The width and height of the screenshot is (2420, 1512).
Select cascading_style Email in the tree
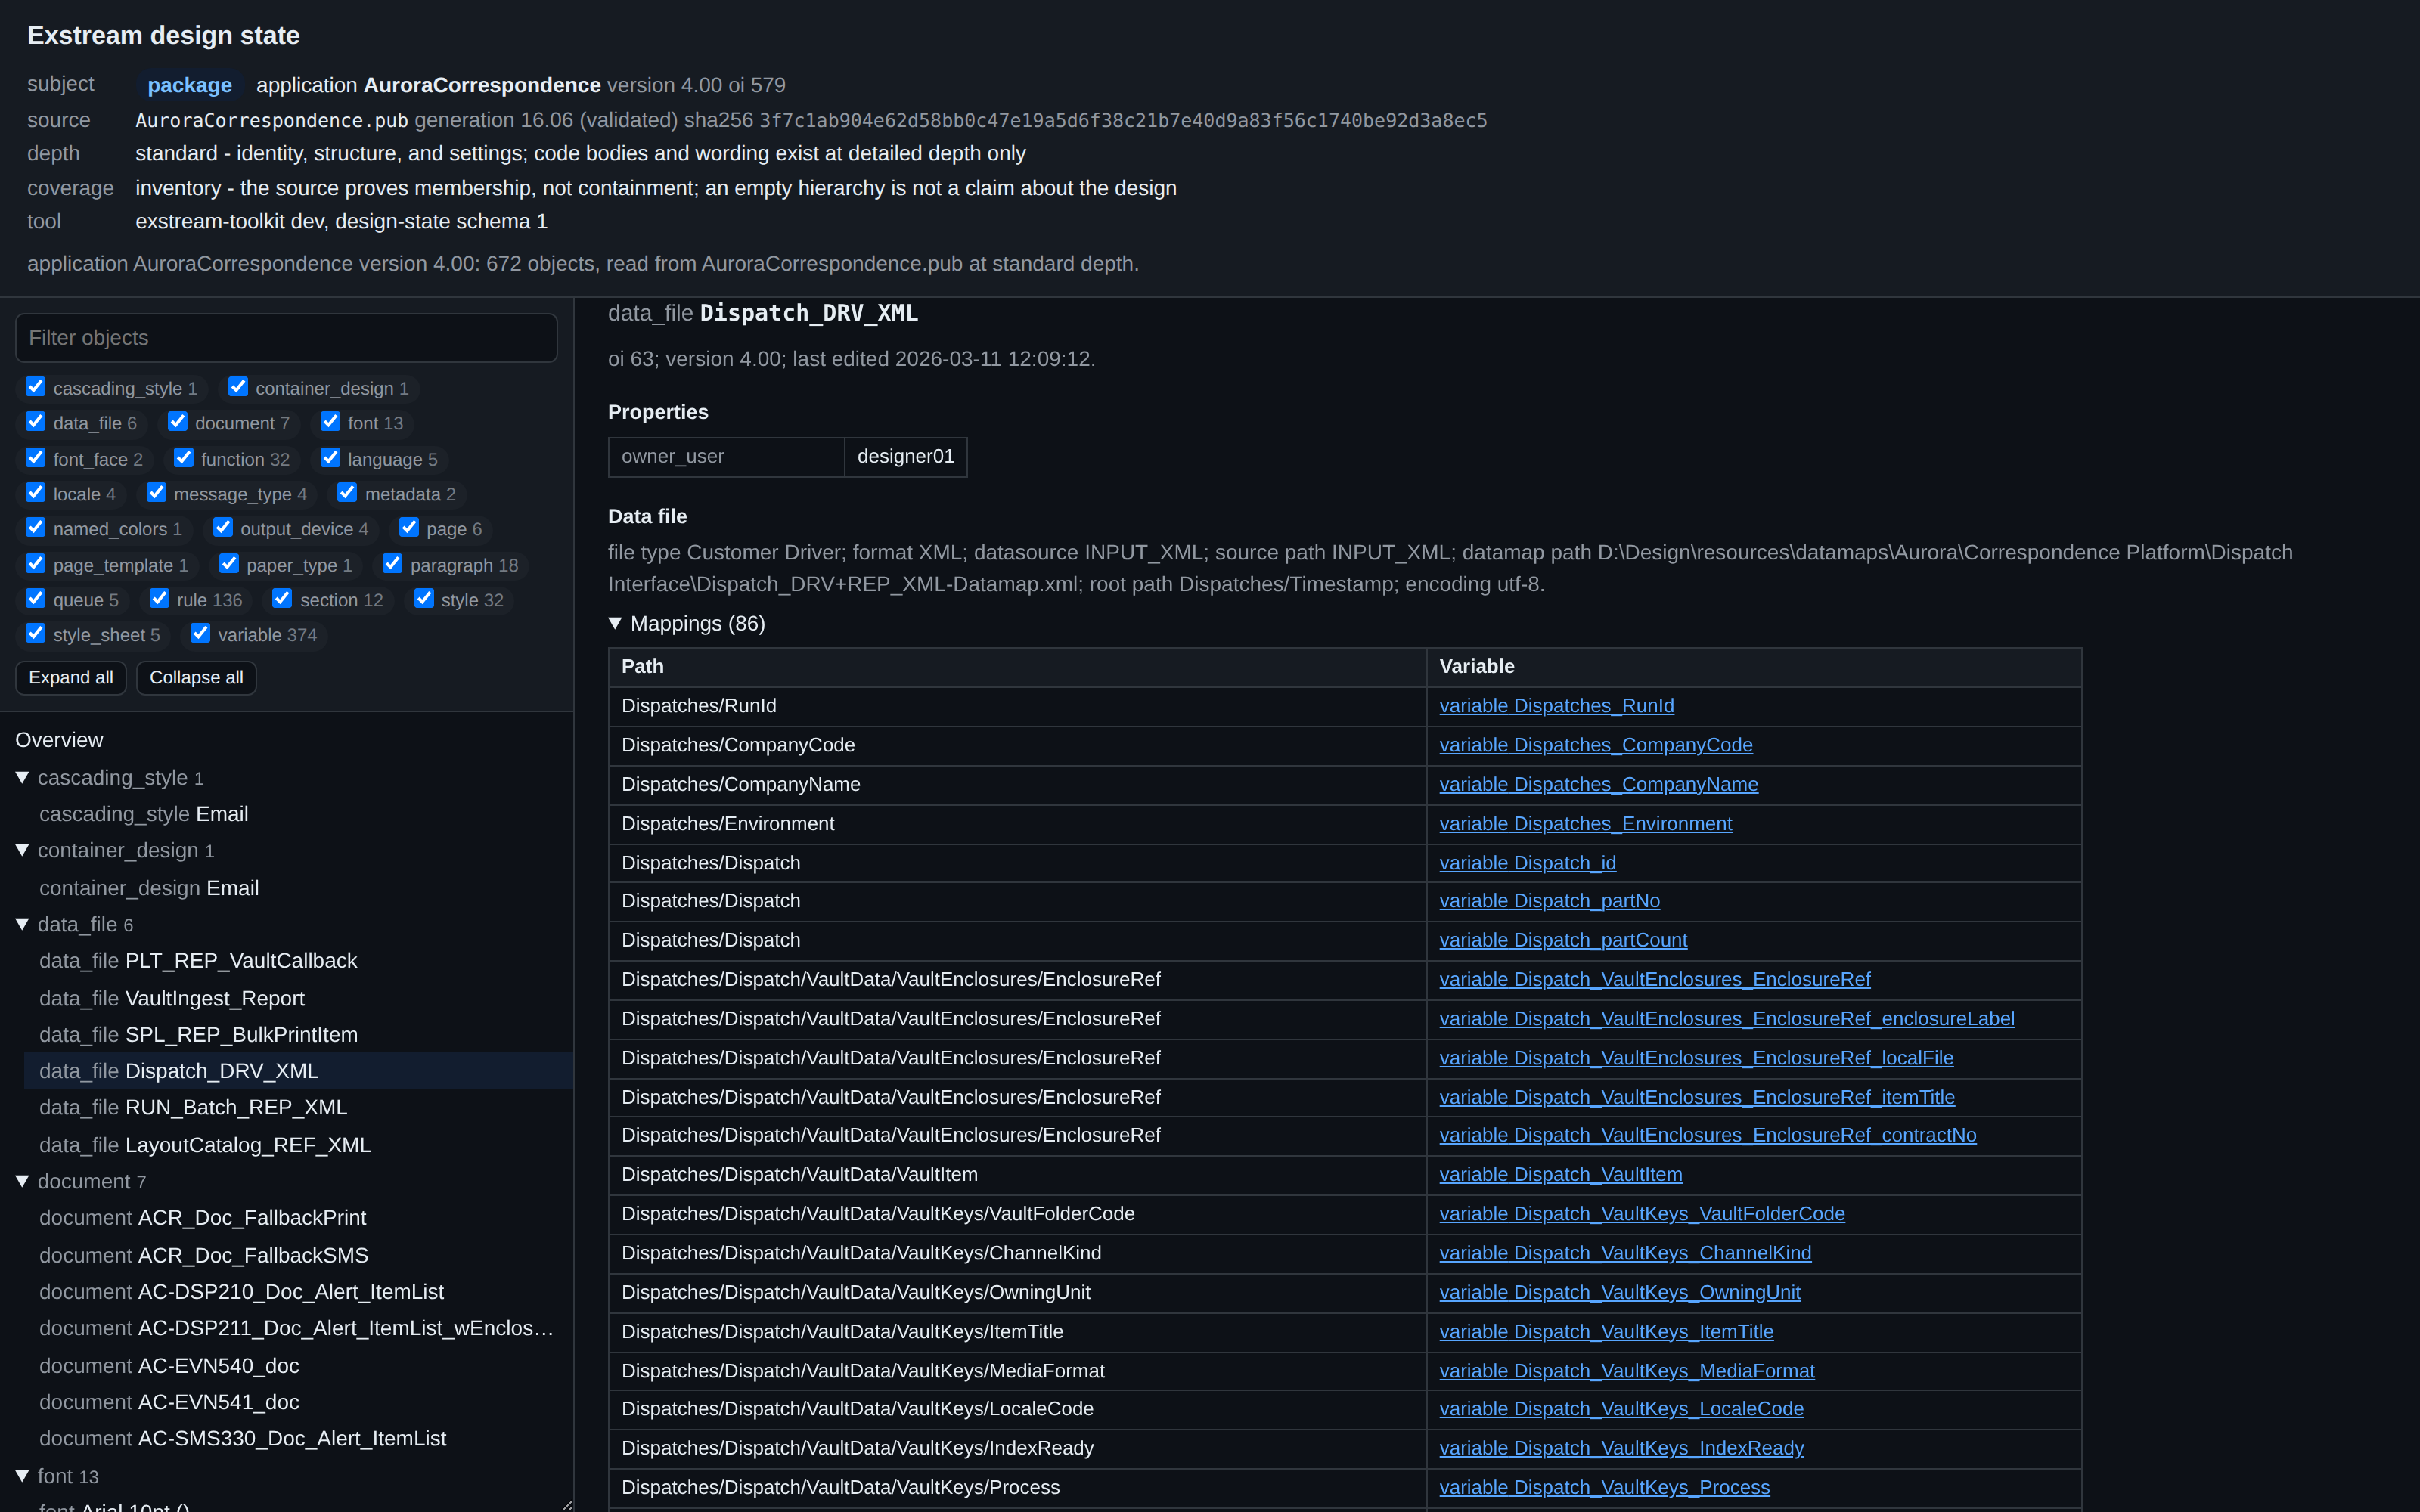(144, 815)
